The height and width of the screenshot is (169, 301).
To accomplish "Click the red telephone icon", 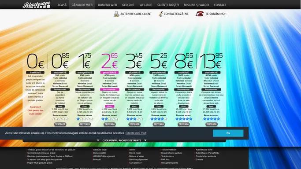I will point(200,14).
